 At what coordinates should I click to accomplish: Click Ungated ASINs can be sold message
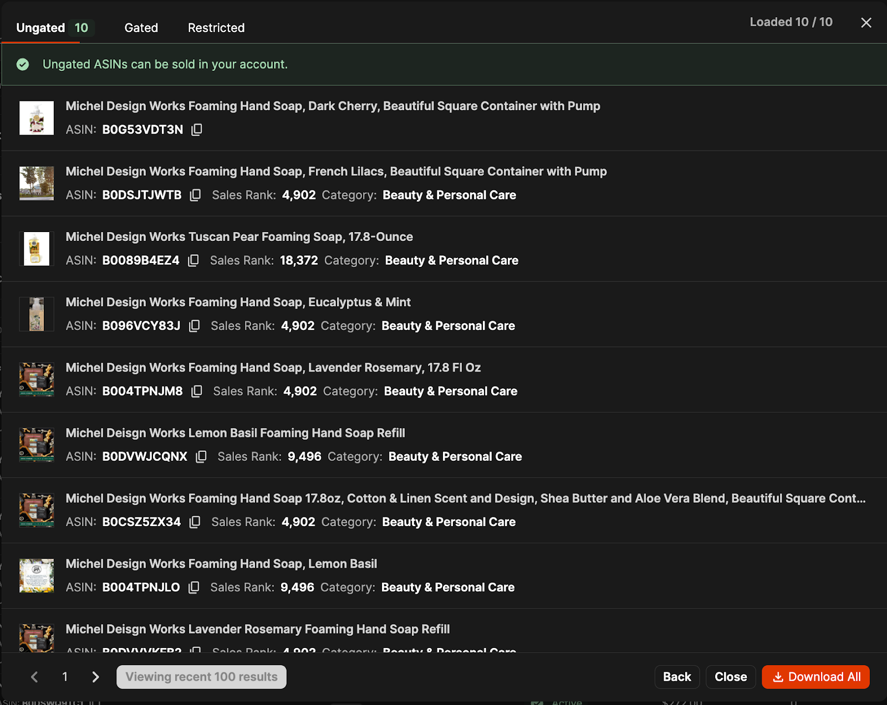[x=165, y=64]
